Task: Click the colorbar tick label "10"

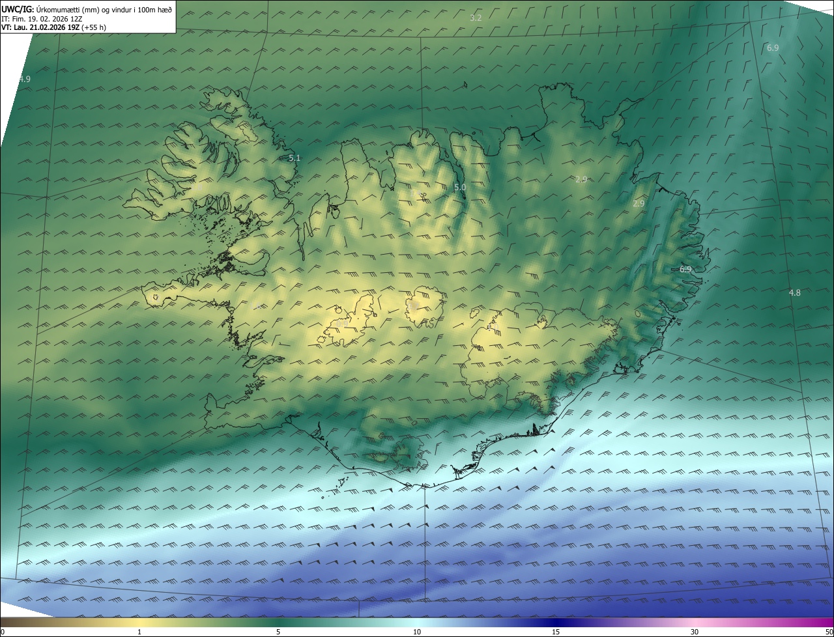Action: pos(417,632)
